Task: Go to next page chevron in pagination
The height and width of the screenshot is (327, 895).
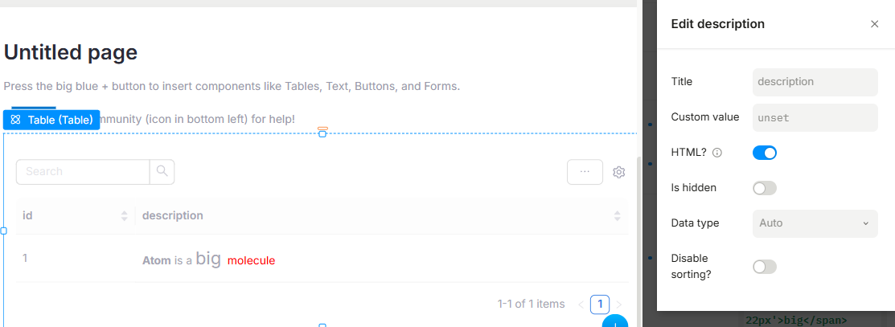Action: point(619,305)
